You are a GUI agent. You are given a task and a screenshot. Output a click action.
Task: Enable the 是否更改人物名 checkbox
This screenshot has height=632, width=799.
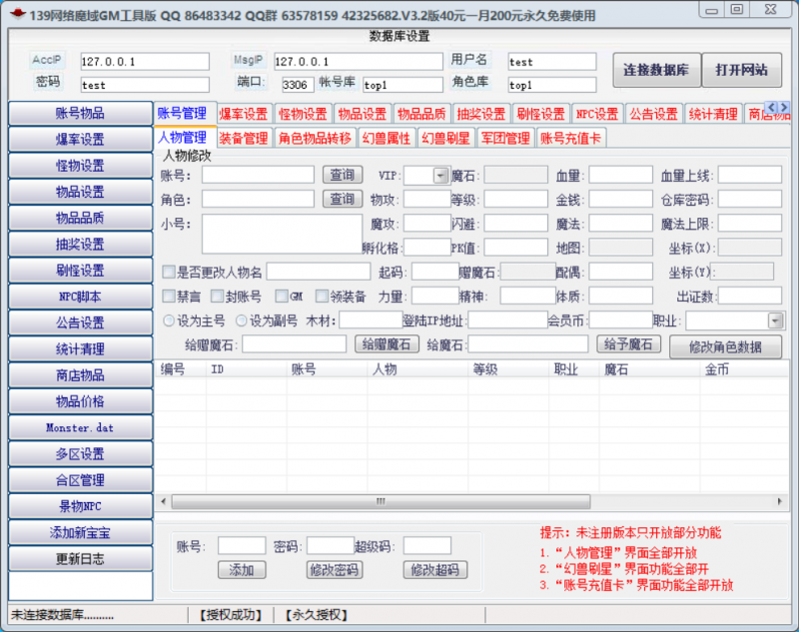pyautogui.click(x=169, y=272)
